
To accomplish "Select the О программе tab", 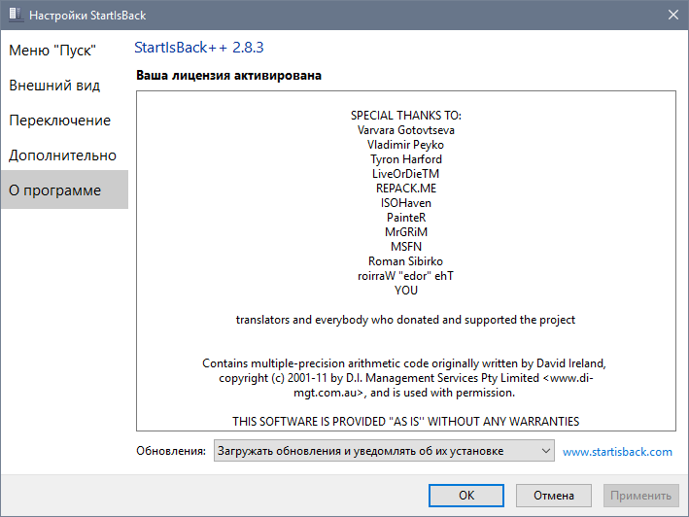I will tap(55, 190).
